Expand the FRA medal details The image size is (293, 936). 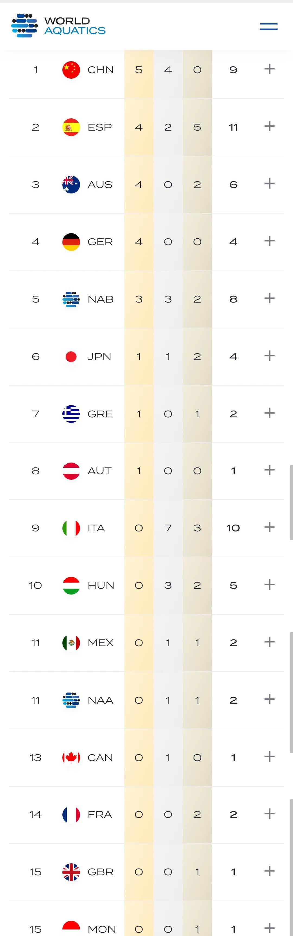pos(269,814)
